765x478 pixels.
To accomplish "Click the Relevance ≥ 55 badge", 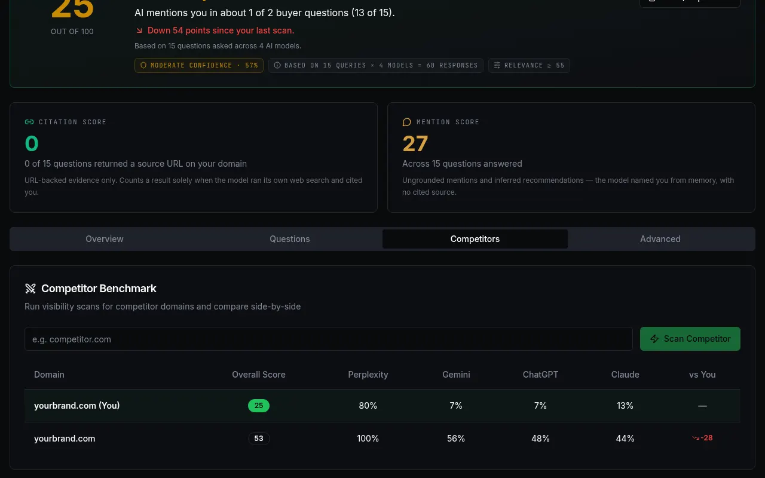I will [x=529, y=65].
